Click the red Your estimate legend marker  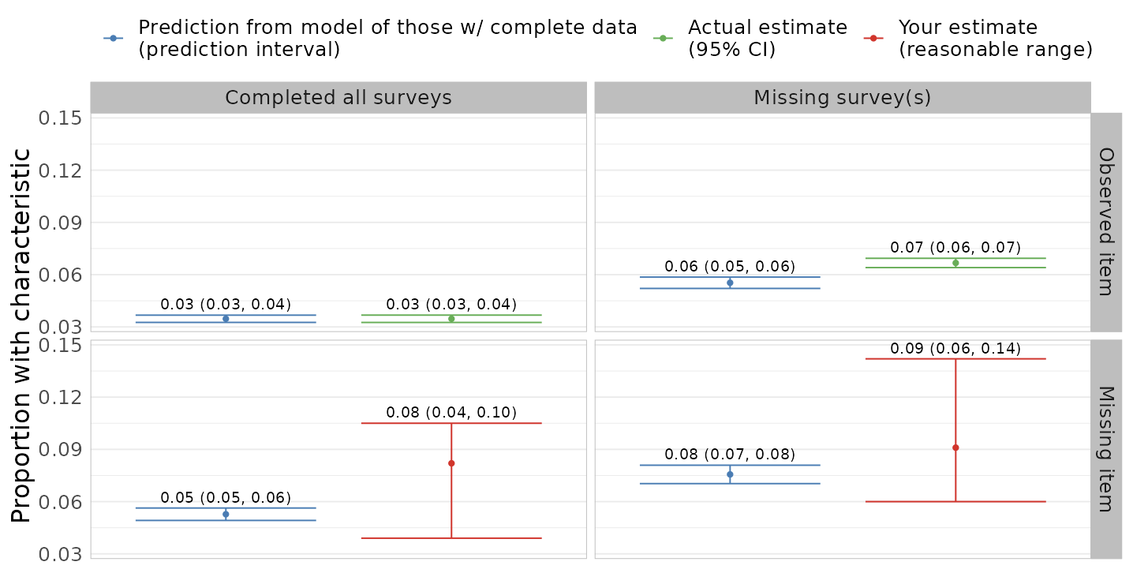(873, 38)
